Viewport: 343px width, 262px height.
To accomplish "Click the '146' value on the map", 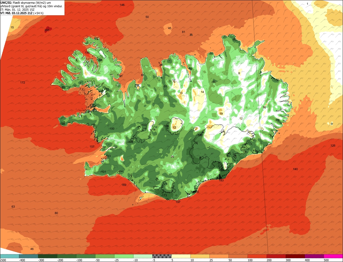I will coord(122,5).
